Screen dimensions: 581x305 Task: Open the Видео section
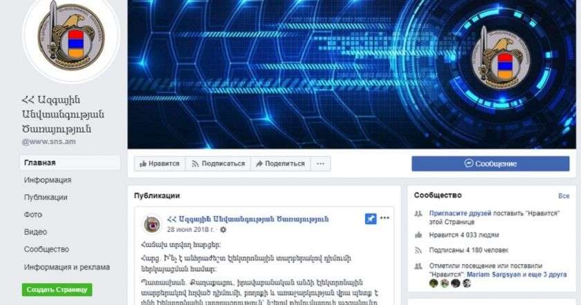(x=35, y=232)
